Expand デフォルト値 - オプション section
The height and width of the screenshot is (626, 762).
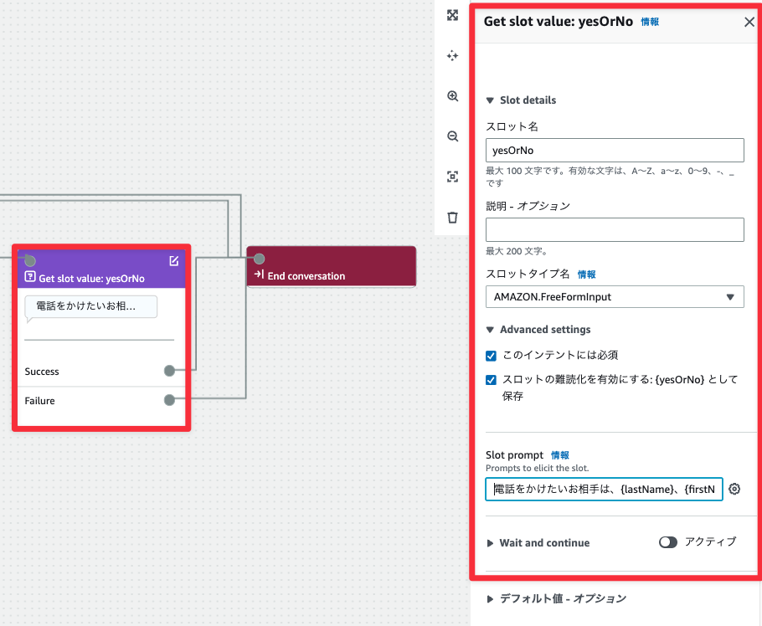click(490, 599)
